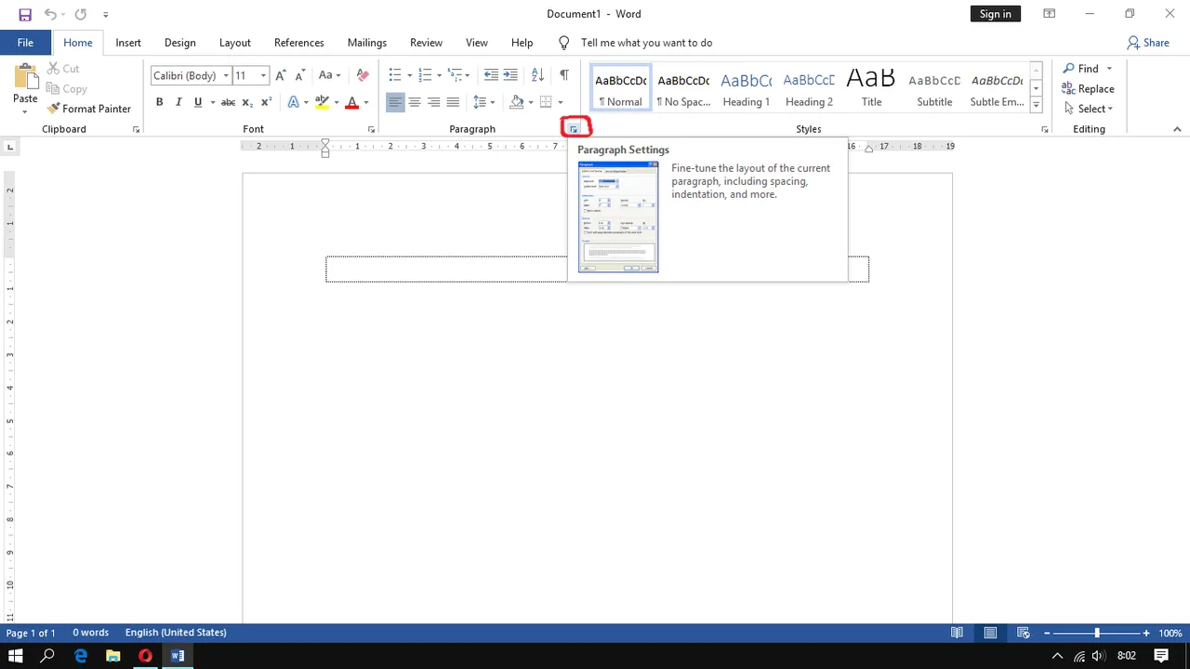The height and width of the screenshot is (669, 1190).
Task: Increase indent of the paragraph
Action: 510,75
